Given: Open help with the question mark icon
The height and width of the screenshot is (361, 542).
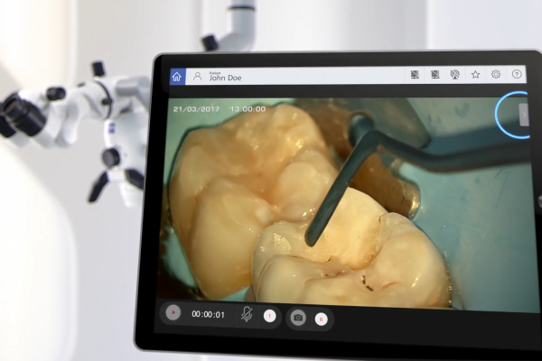Looking at the screenshot, I should click(517, 74).
